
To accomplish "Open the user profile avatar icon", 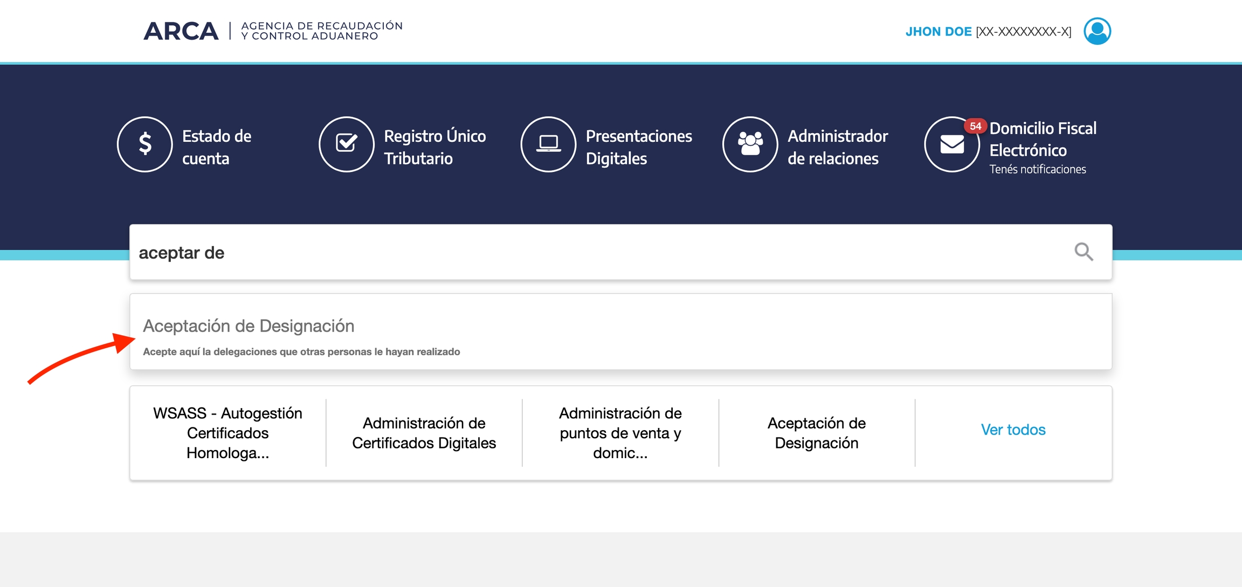I will 1098,31.
